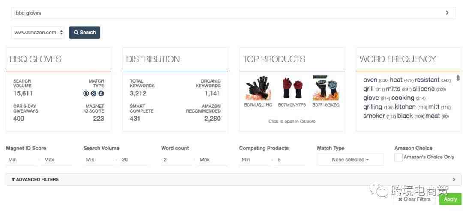The width and height of the screenshot is (463, 211).
Task: Open product B07F18GXZQ glove thumbnail
Action: (x=326, y=88)
